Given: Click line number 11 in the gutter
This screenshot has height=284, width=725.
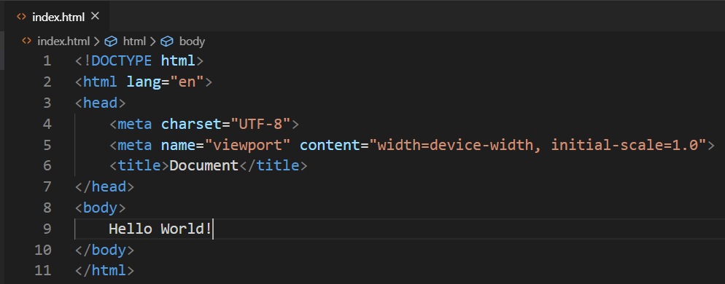Looking at the screenshot, I should (42, 270).
